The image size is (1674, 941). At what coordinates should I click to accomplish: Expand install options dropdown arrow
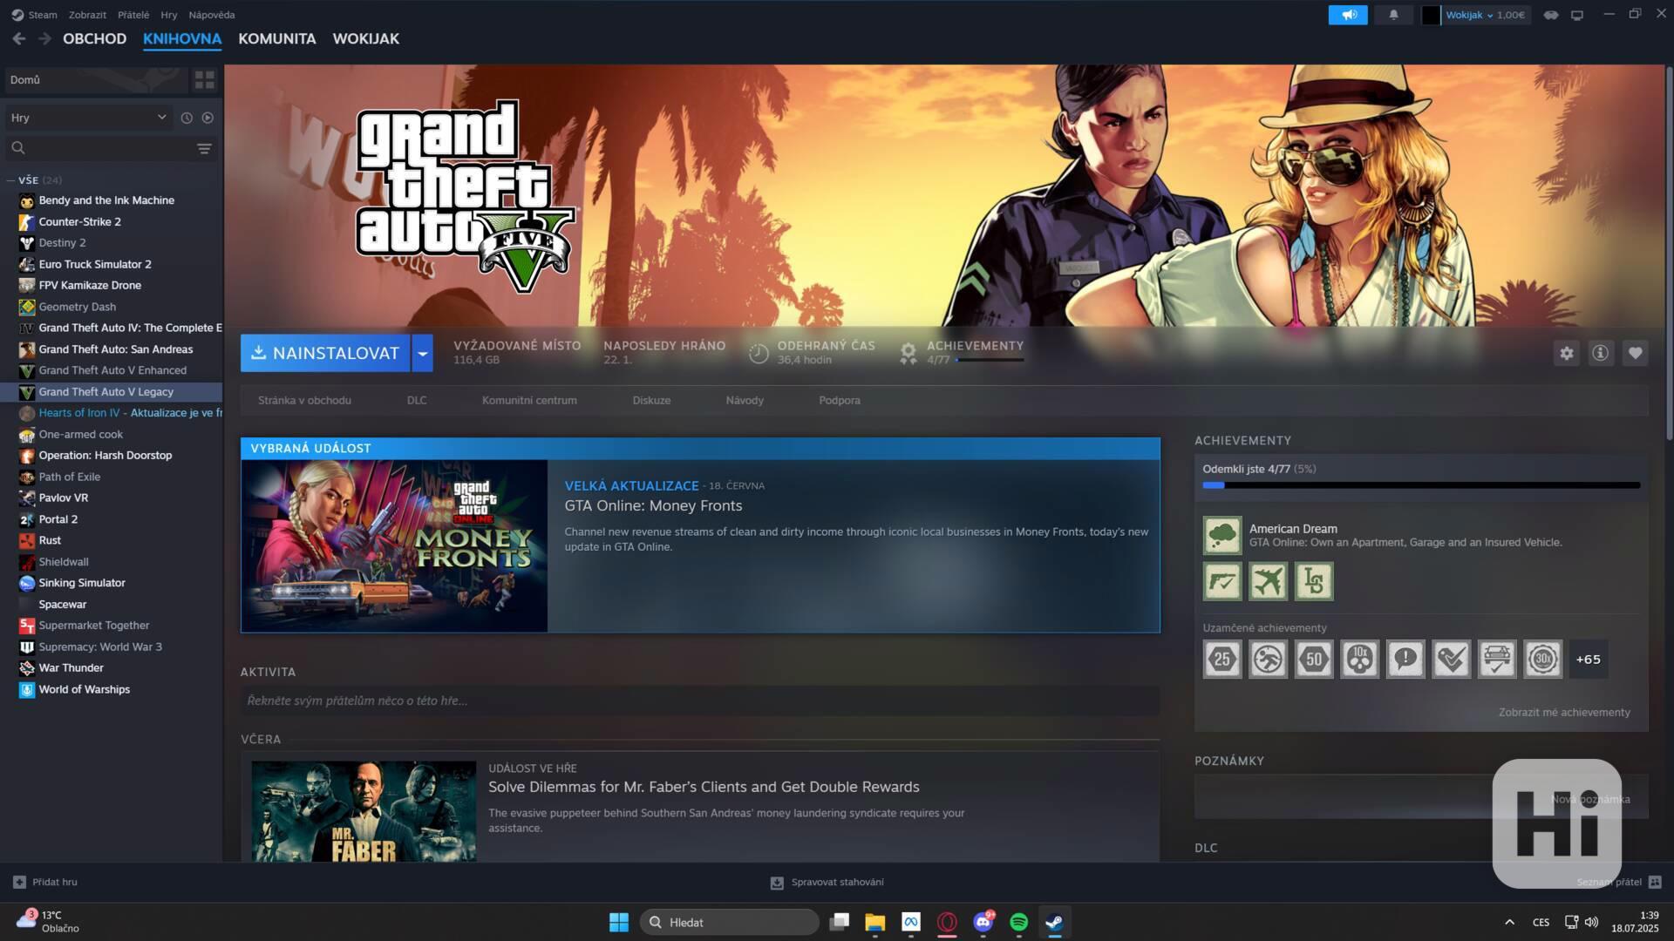422,353
